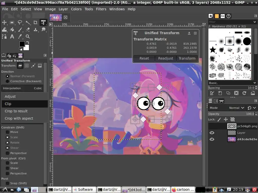
Task: Open the Interpolation Cubic dropdown
Action: (22, 88)
